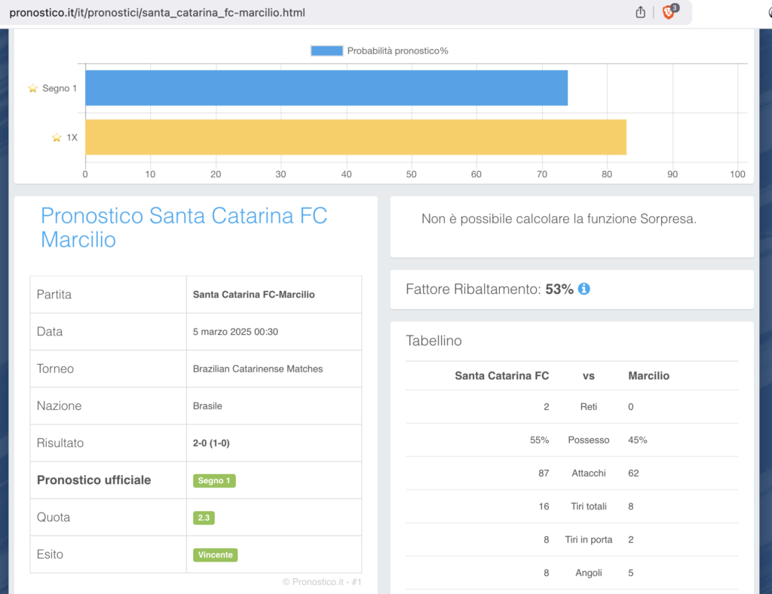Select the date 5 marzo 2025 00:30
Screen dimensions: 772x594
(x=235, y=332)
